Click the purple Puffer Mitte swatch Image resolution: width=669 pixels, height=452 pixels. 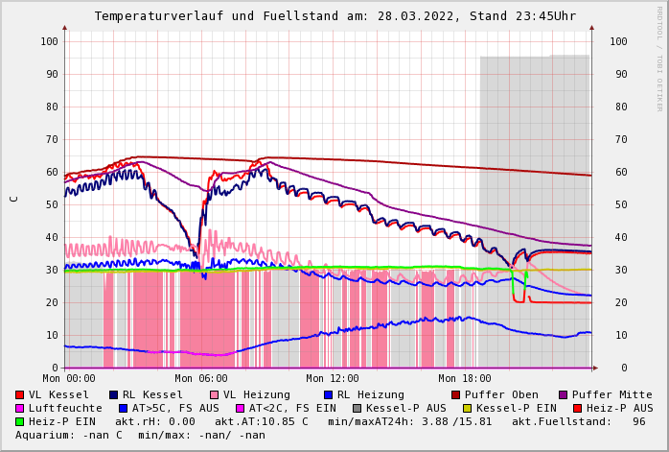coord(564,394)
